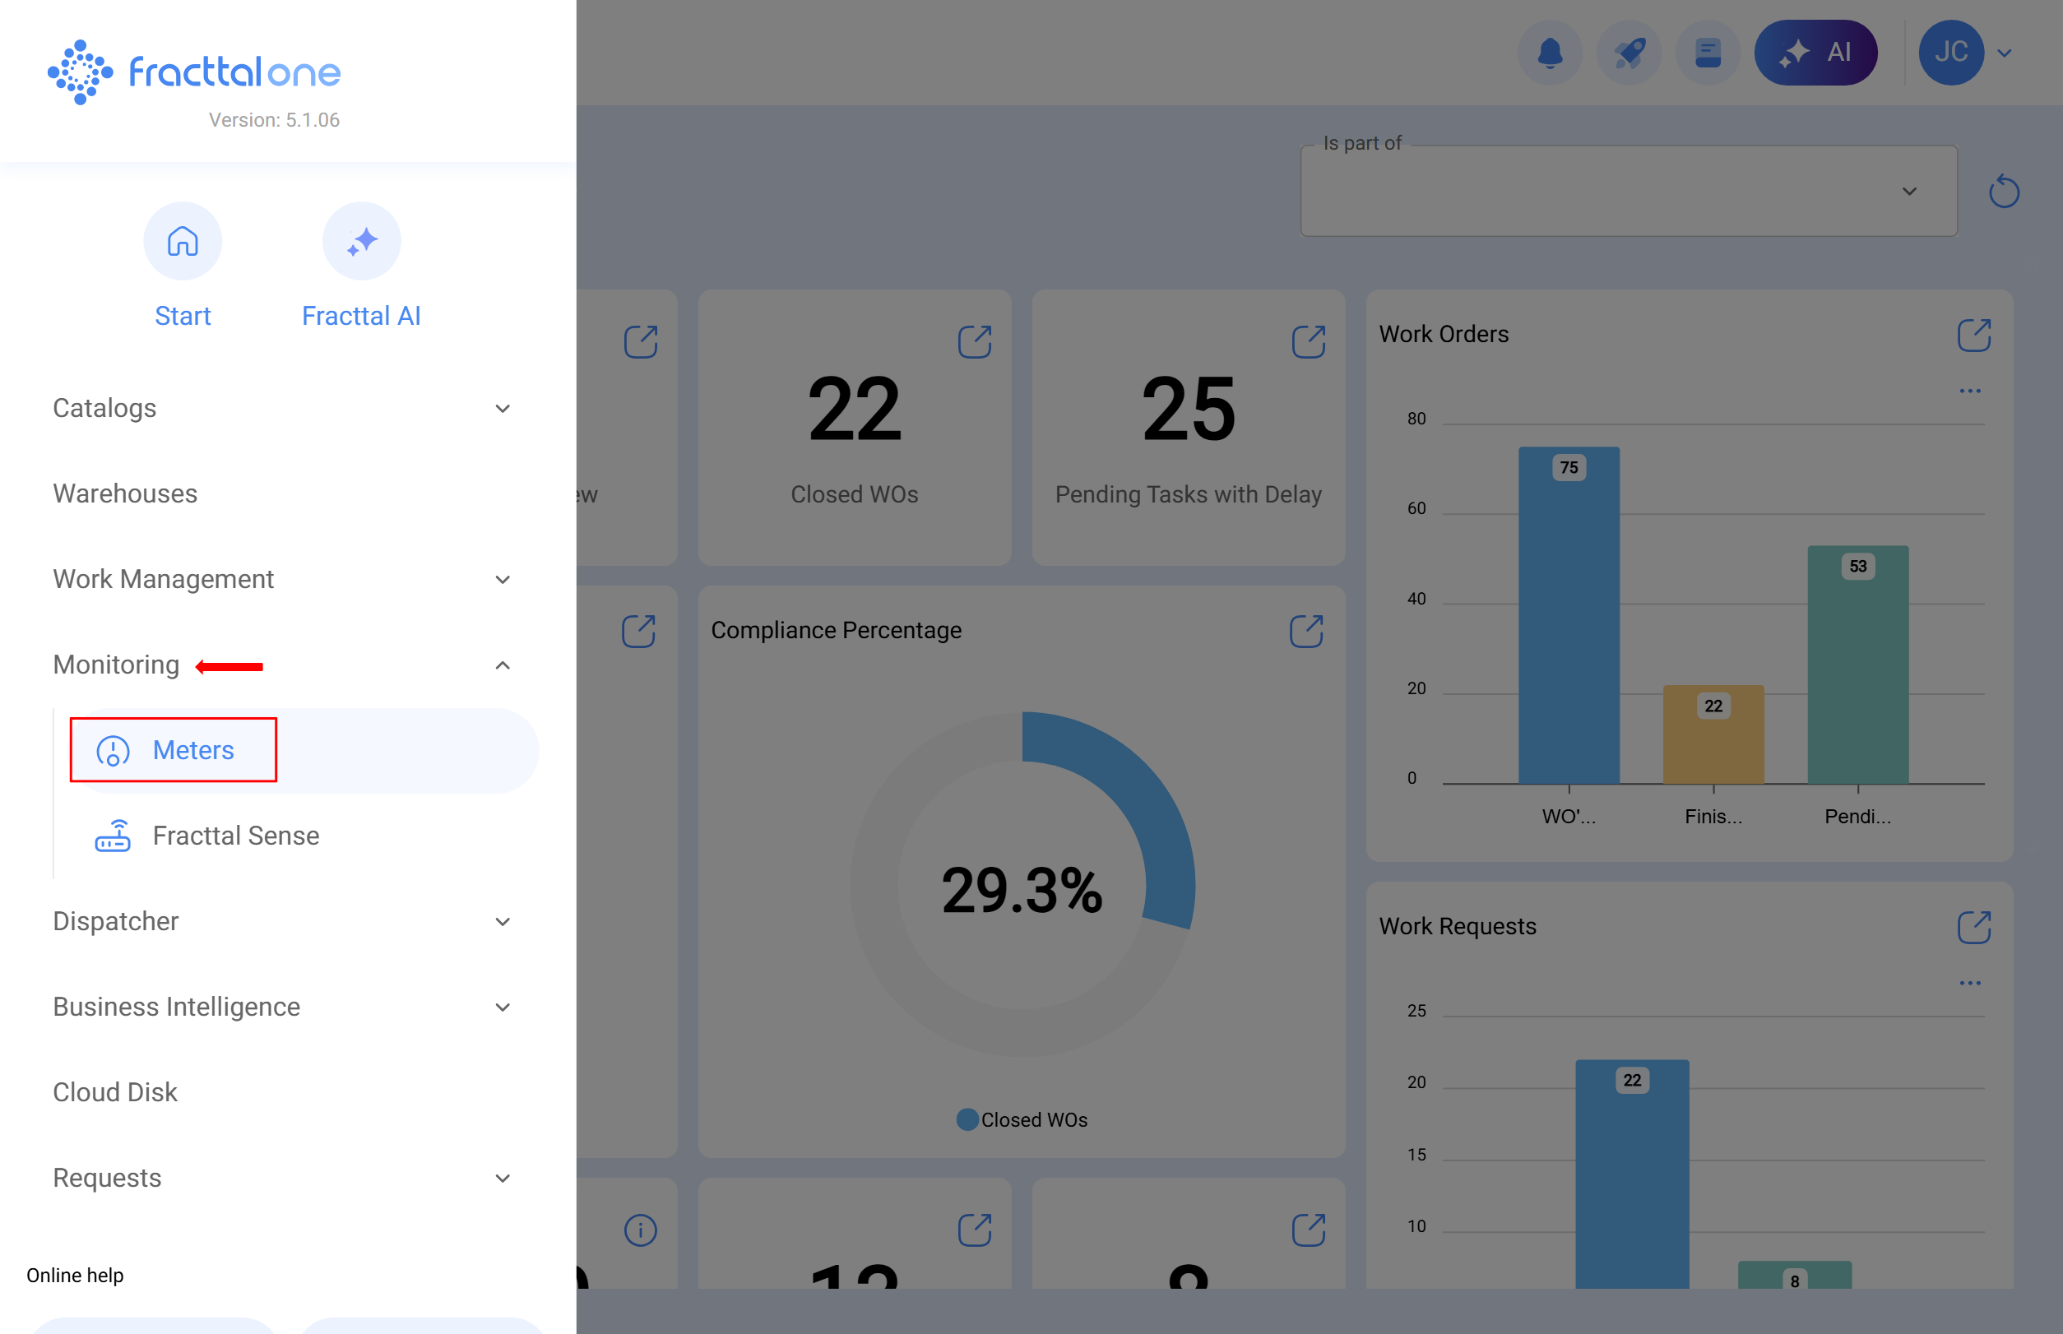Click the Start home icon
The width and height of the screenshot is (2063, 1334).
point(183,242)
